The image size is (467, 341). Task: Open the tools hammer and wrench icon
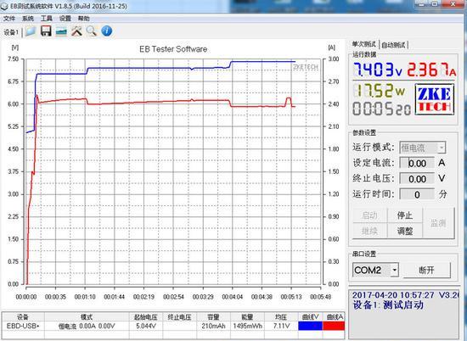coord(76,31)
